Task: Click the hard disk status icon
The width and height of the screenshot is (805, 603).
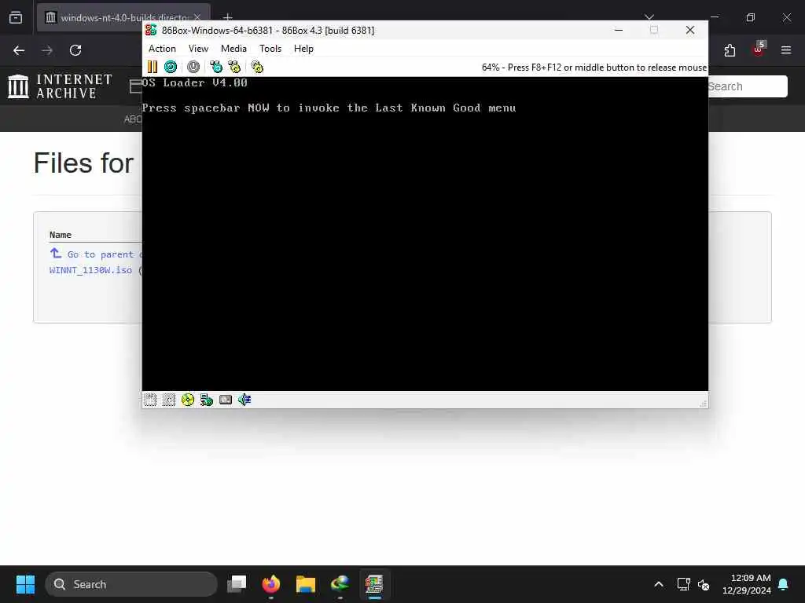Action: pyautogui.click(x=226, y=400)
